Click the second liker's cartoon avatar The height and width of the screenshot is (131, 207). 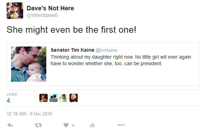click(54, 98)
